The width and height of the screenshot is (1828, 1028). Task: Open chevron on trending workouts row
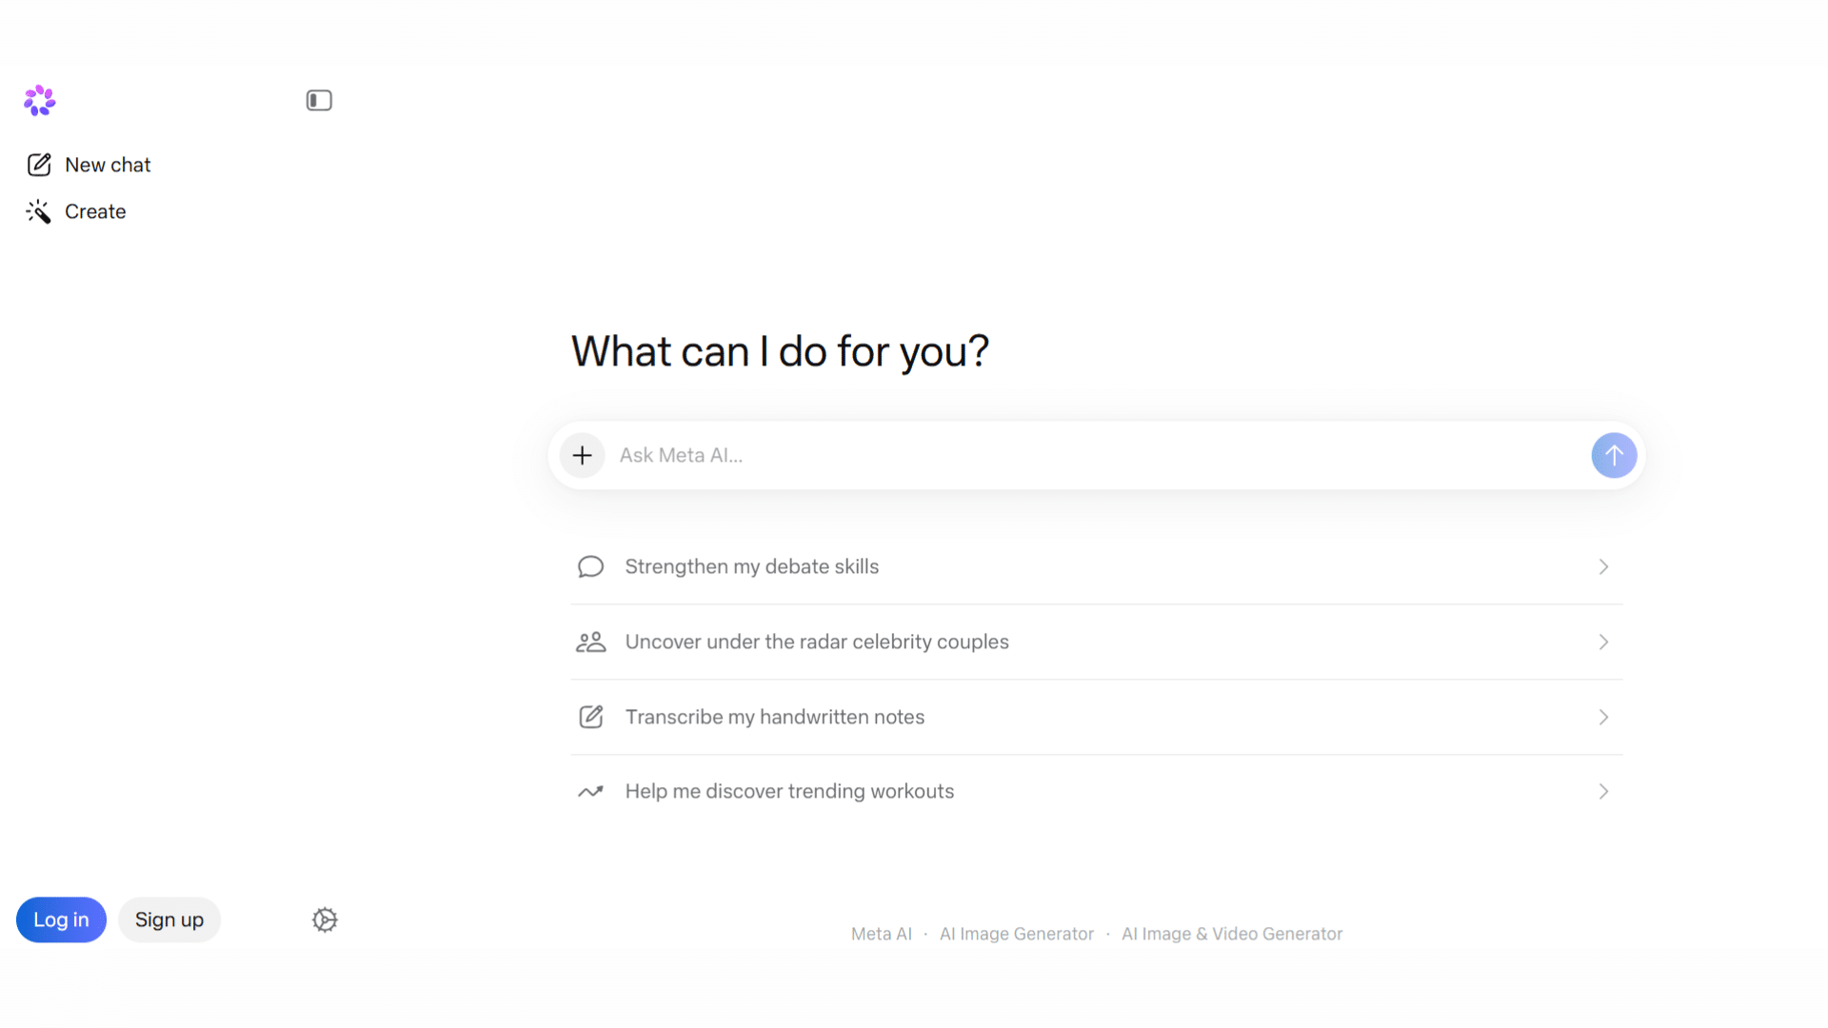(1603, 791)
